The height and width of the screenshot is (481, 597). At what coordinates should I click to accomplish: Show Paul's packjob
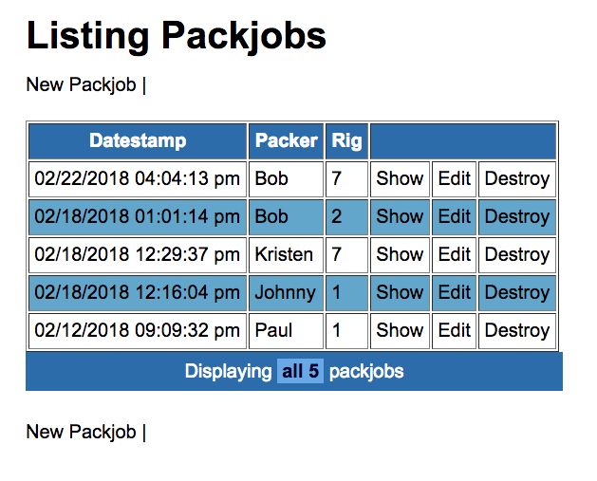pyautogui.click(x=400, y=330)
